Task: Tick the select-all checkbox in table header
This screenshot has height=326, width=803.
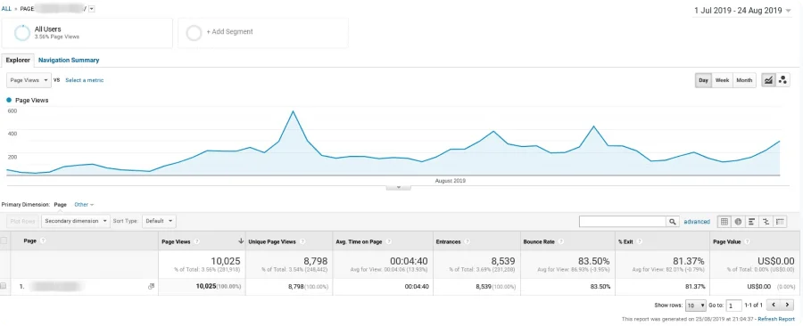Action: (4, 240)
